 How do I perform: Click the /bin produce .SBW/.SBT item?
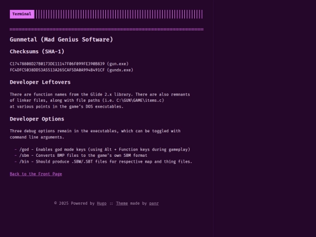click(x=105, y=162)
